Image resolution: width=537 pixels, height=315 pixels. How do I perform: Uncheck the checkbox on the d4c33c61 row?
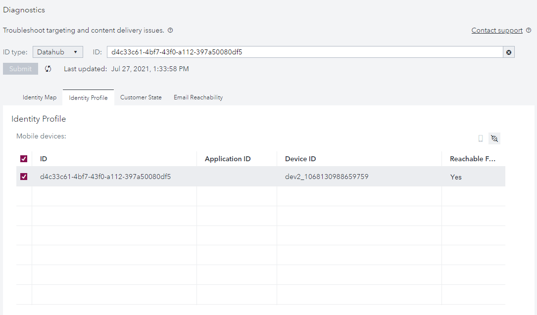coord(24,177)
